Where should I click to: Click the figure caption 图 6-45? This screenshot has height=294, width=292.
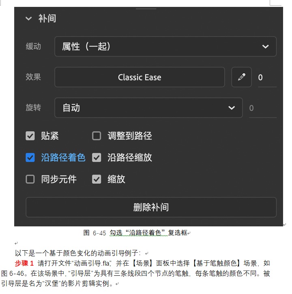click(x=94, y=233)
